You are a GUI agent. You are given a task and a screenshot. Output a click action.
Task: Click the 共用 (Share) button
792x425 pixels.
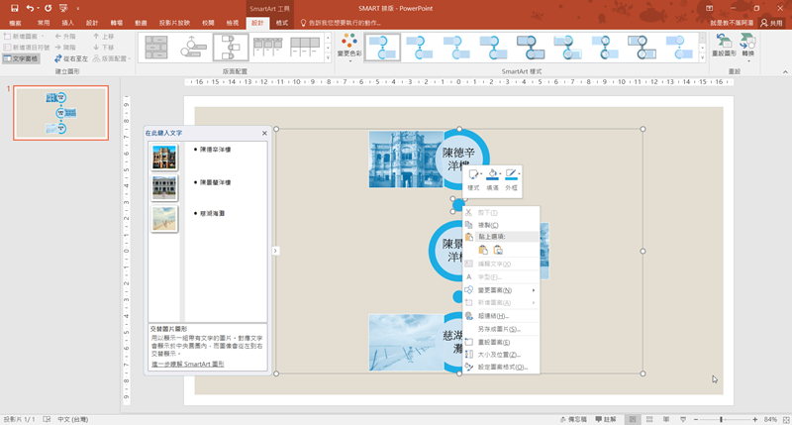coord(769,21)
